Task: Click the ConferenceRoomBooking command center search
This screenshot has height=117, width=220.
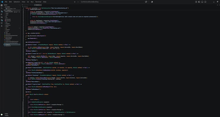Action: [112, 2]
